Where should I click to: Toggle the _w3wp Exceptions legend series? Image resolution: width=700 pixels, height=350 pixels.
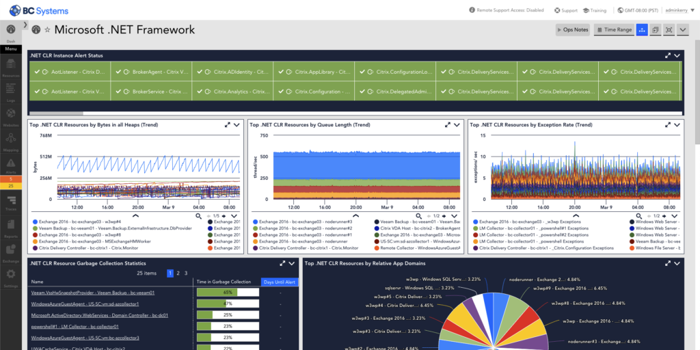pos(528,221)
